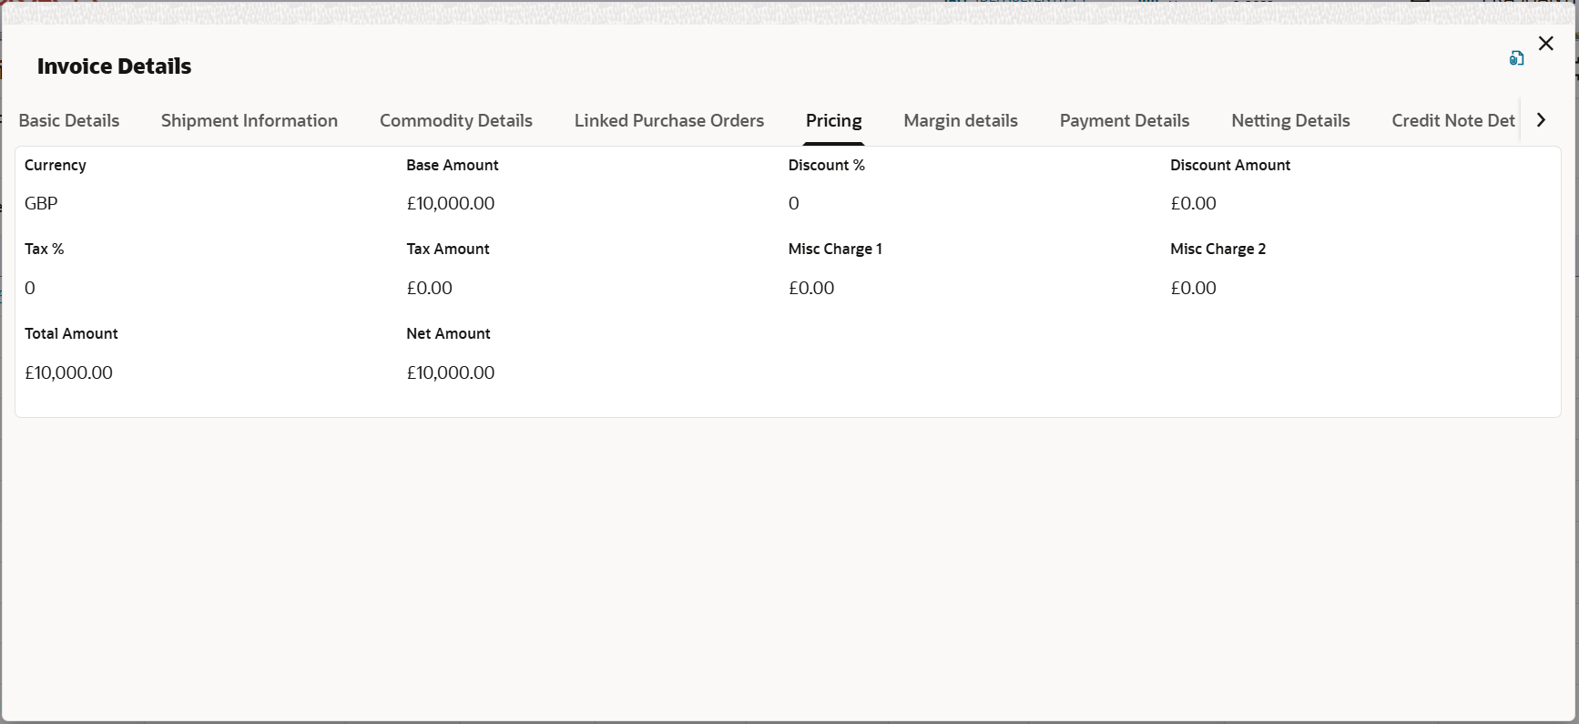1579x724 pixels.
Task: Click the Base Amount value £10,000.00
Action: [x=451, y=203]
